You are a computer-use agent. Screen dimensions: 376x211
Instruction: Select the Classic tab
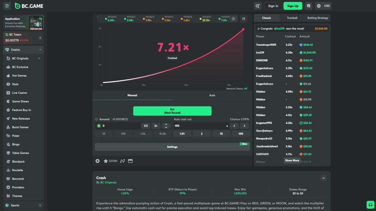click(x=267, y=18)
